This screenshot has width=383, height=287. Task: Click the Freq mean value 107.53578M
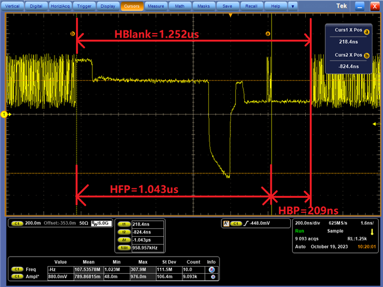[x=87, y=270]
